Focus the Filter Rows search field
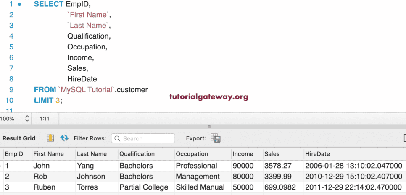Image resolution: width=406 pixels, height=195 pixels. pyautogui.click(x=143, y=138)
